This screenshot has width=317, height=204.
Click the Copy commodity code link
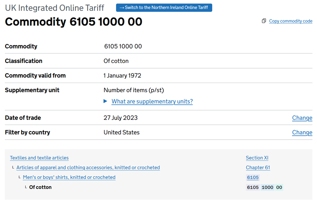pyautogui.click(x=291, y=21)
